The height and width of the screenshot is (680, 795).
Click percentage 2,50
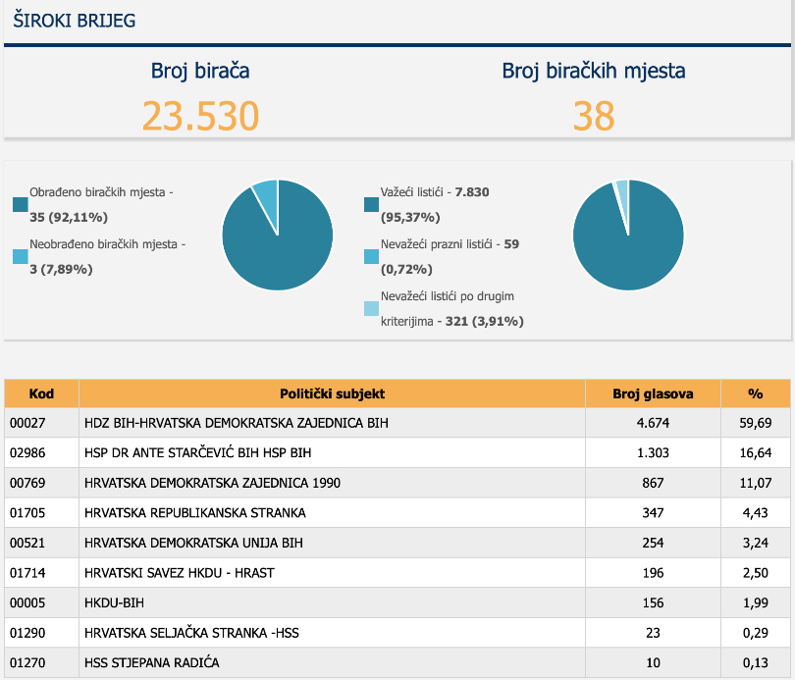pos(756,573)
